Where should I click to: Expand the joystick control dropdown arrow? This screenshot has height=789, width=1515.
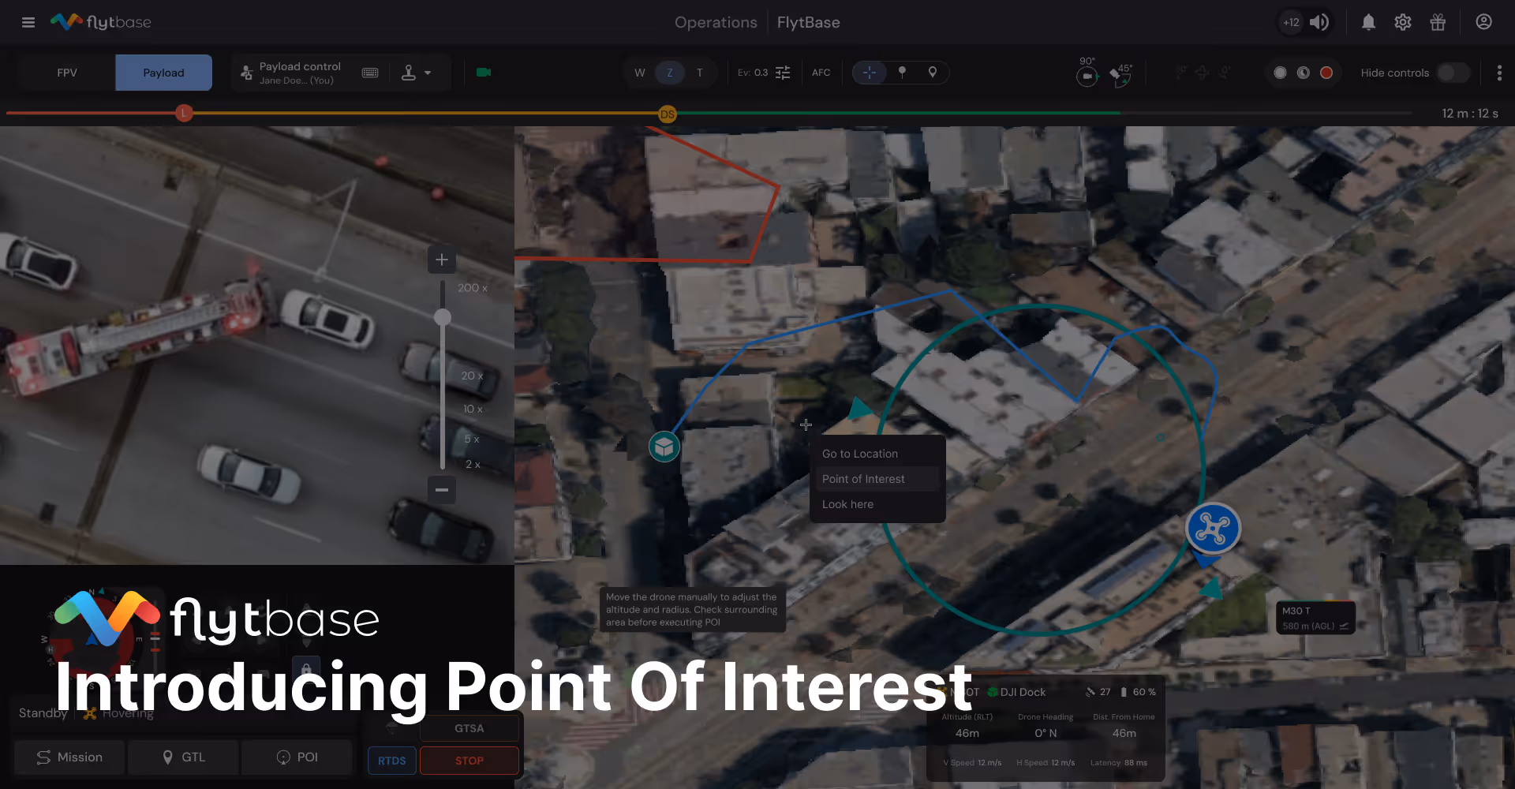[428, 73]
